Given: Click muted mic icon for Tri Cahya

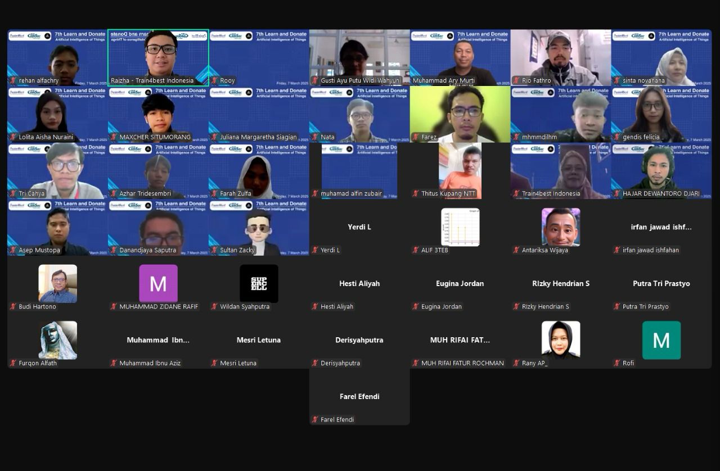Looking at the screenshot, I should (13, 194).
